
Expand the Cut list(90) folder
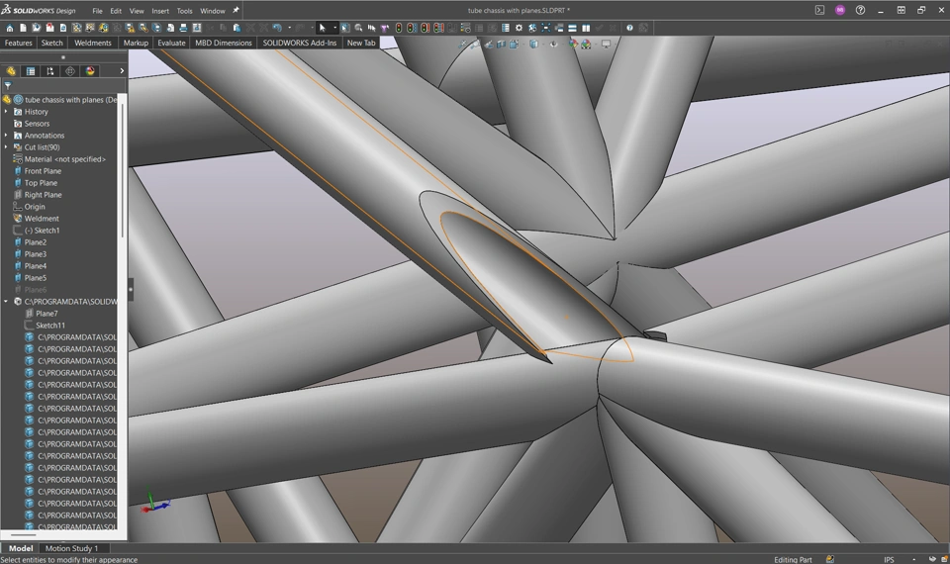pyautogui.click(x=6, y=147)
